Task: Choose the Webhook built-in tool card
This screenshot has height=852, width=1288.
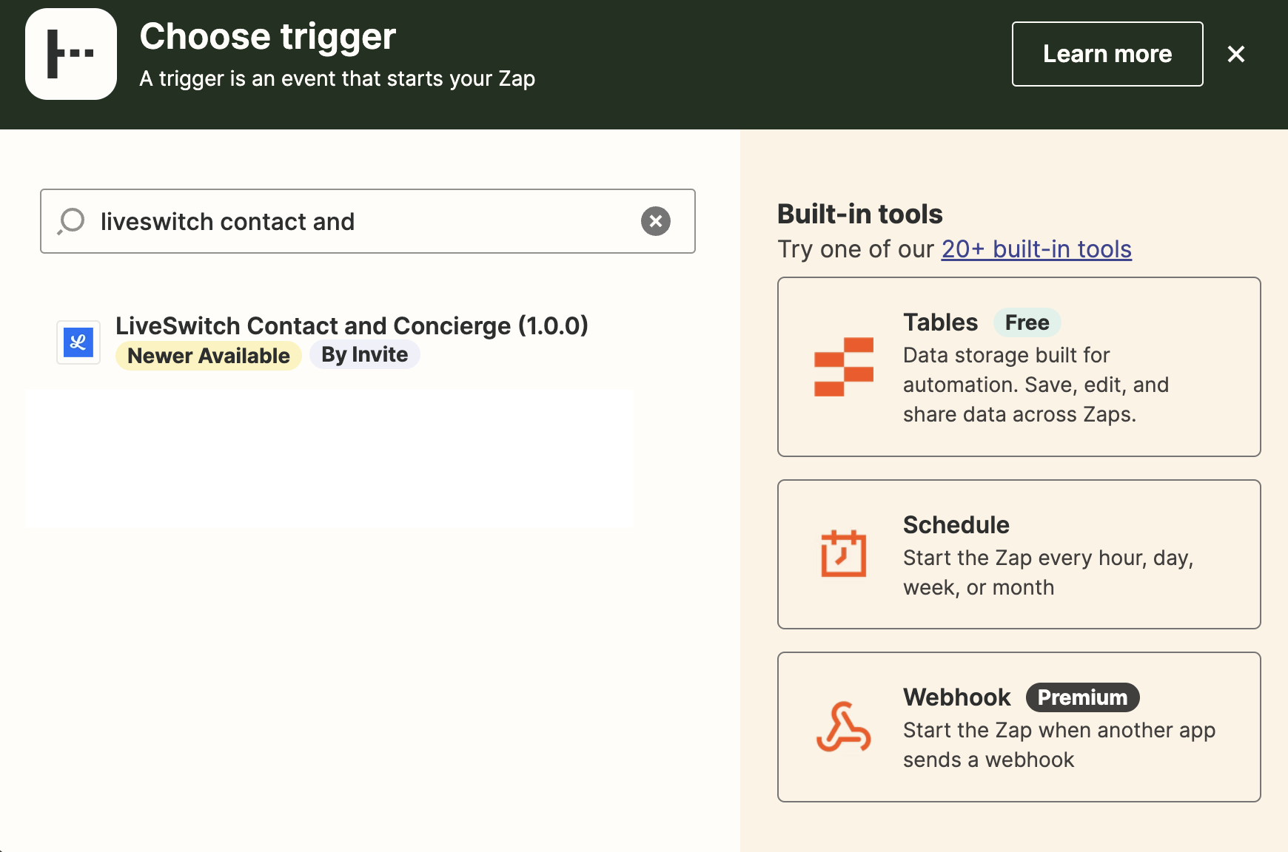Action: click(1019, 727)
